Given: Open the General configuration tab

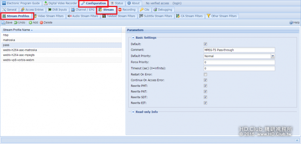Looking at the screenshot, I should tap(10, 9).
